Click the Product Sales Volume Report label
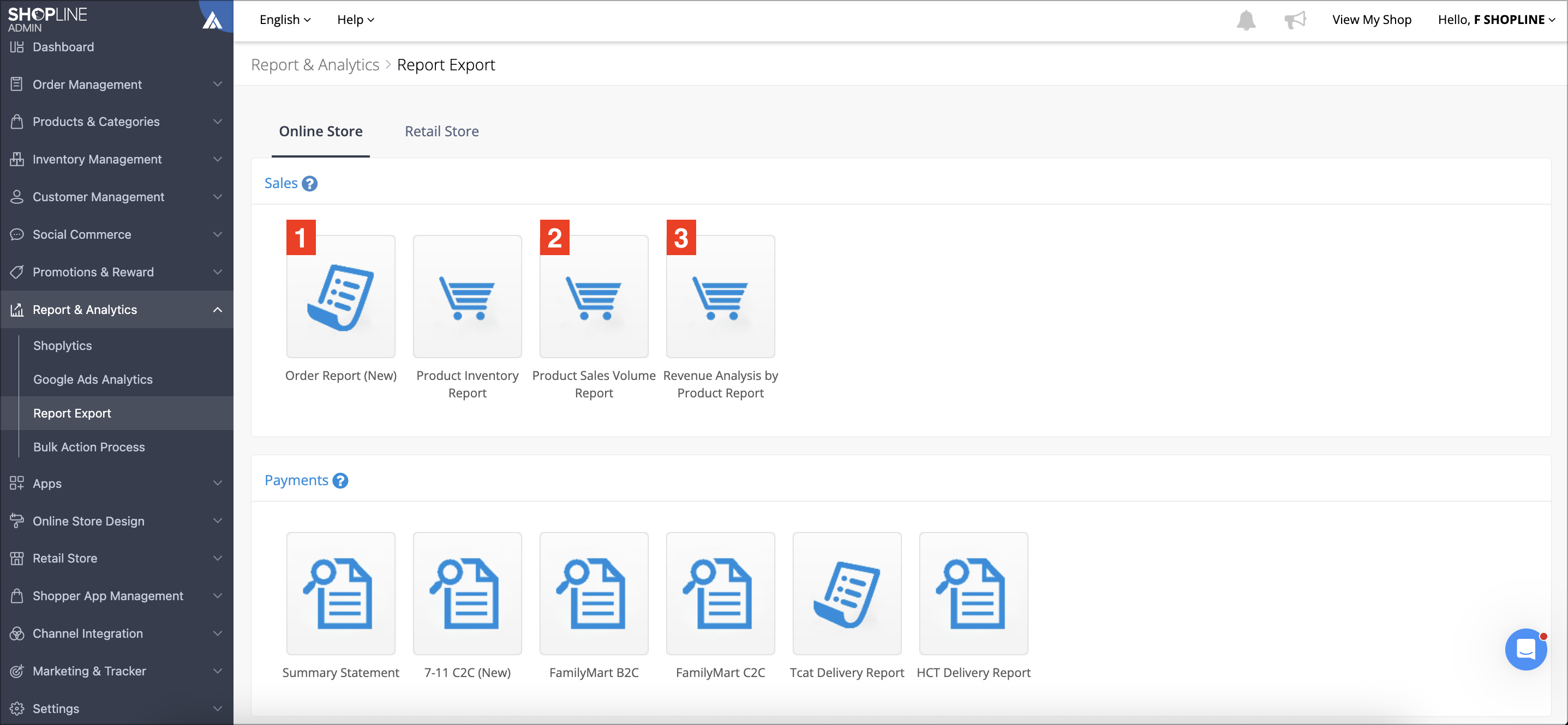The width and height of the screenshot is (1568, 725). click(594, 384)
